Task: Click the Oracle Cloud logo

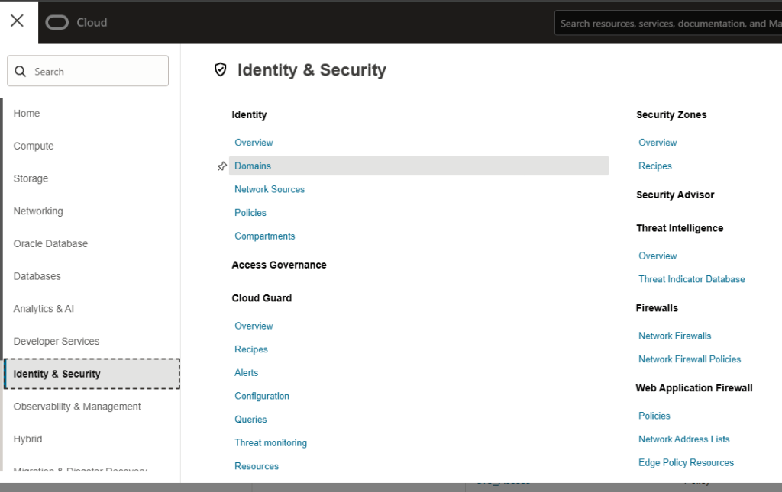Action: (x=76, y=23)
